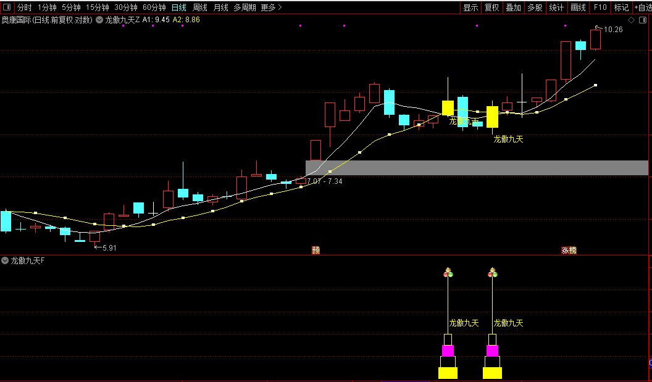Click the 龙傲九天F sub-panel title

tap(27, 260)
